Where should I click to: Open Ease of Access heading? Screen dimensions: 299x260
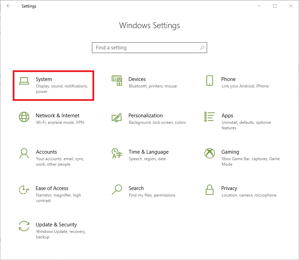click(x=52, y=188)
